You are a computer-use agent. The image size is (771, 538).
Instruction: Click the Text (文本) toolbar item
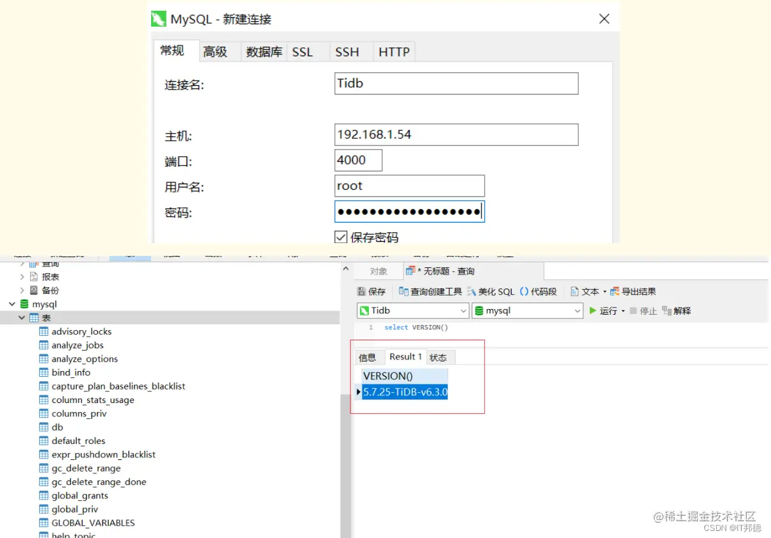coord(585,292)
